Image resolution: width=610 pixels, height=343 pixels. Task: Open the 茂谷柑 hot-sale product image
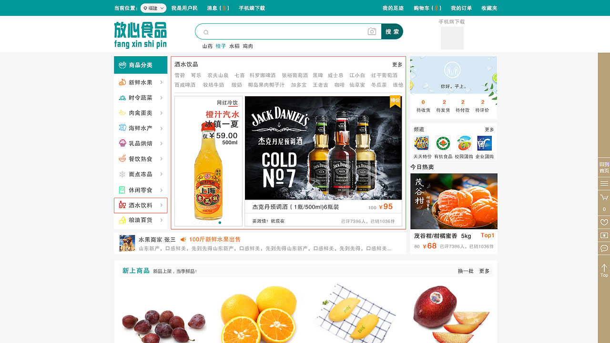[454, 201]
